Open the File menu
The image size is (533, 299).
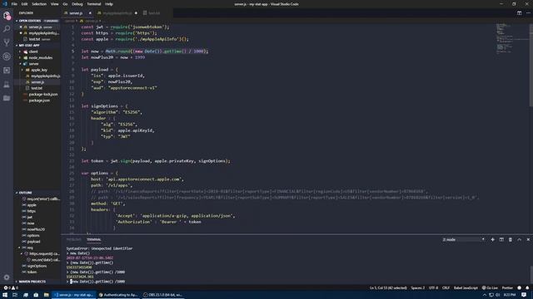pos(14,4)
